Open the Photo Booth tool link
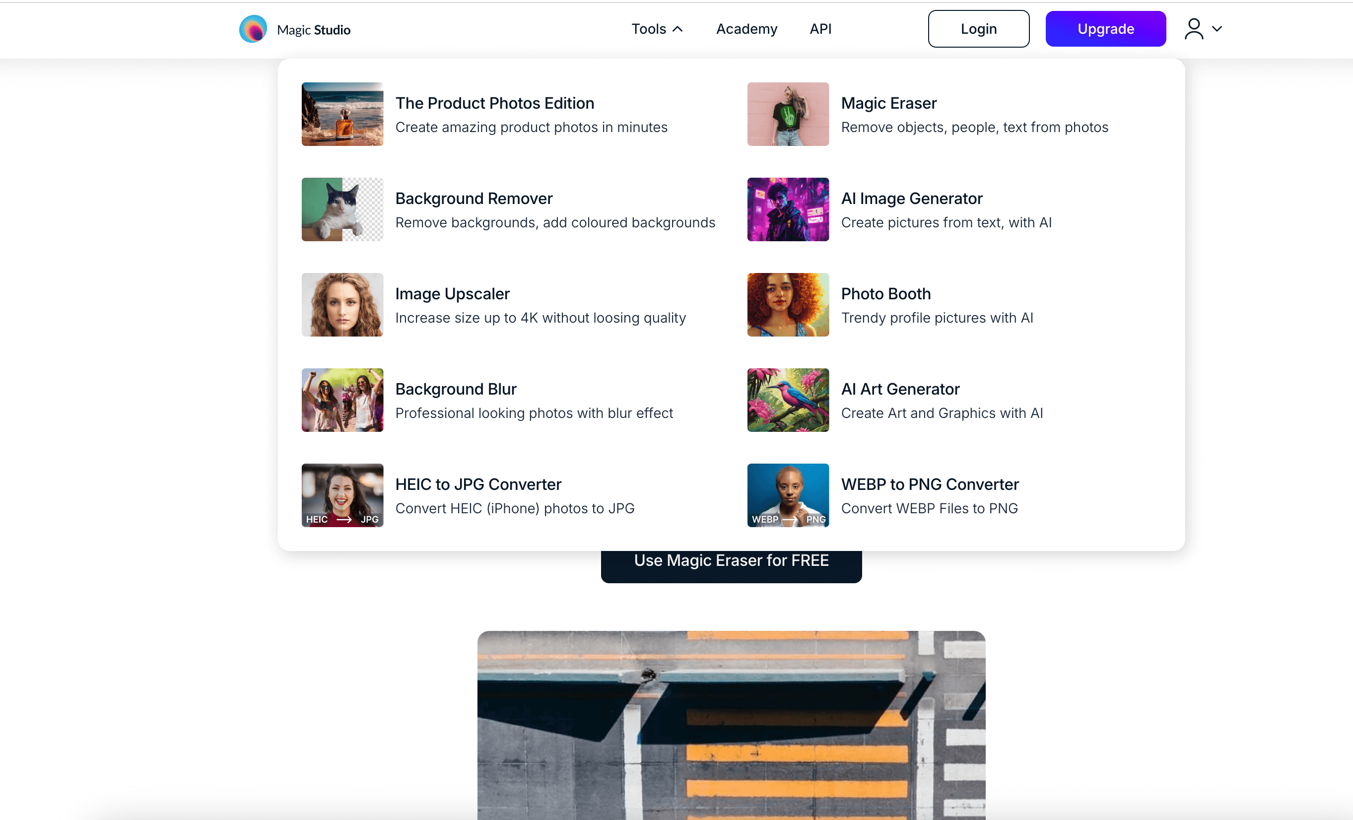1353x820 pixels. 885,294
